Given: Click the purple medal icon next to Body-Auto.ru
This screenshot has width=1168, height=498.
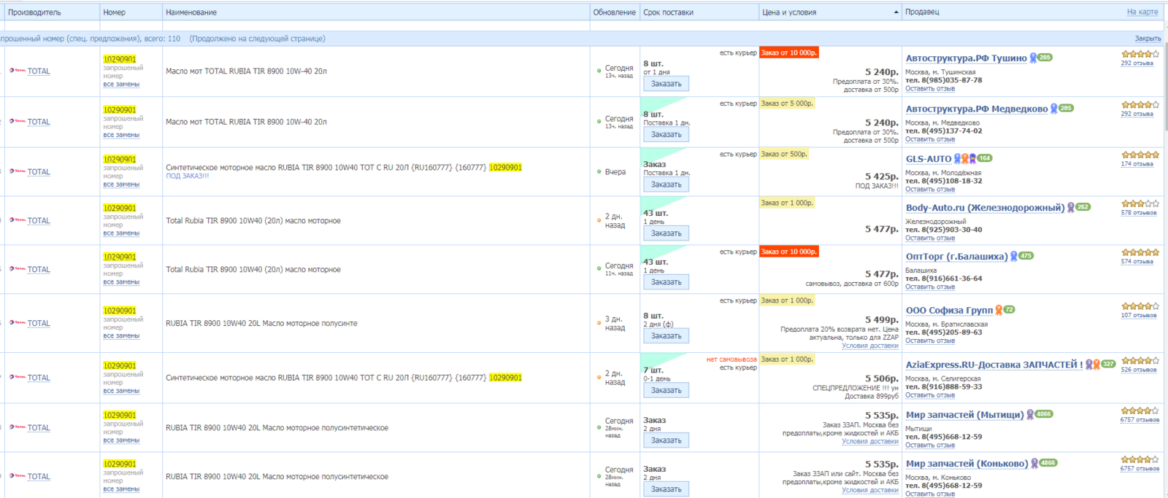Looking at the screenshot, I should point(1071,207).
